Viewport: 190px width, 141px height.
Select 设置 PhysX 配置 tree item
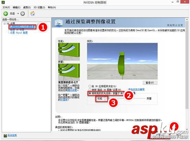point(19,33)
